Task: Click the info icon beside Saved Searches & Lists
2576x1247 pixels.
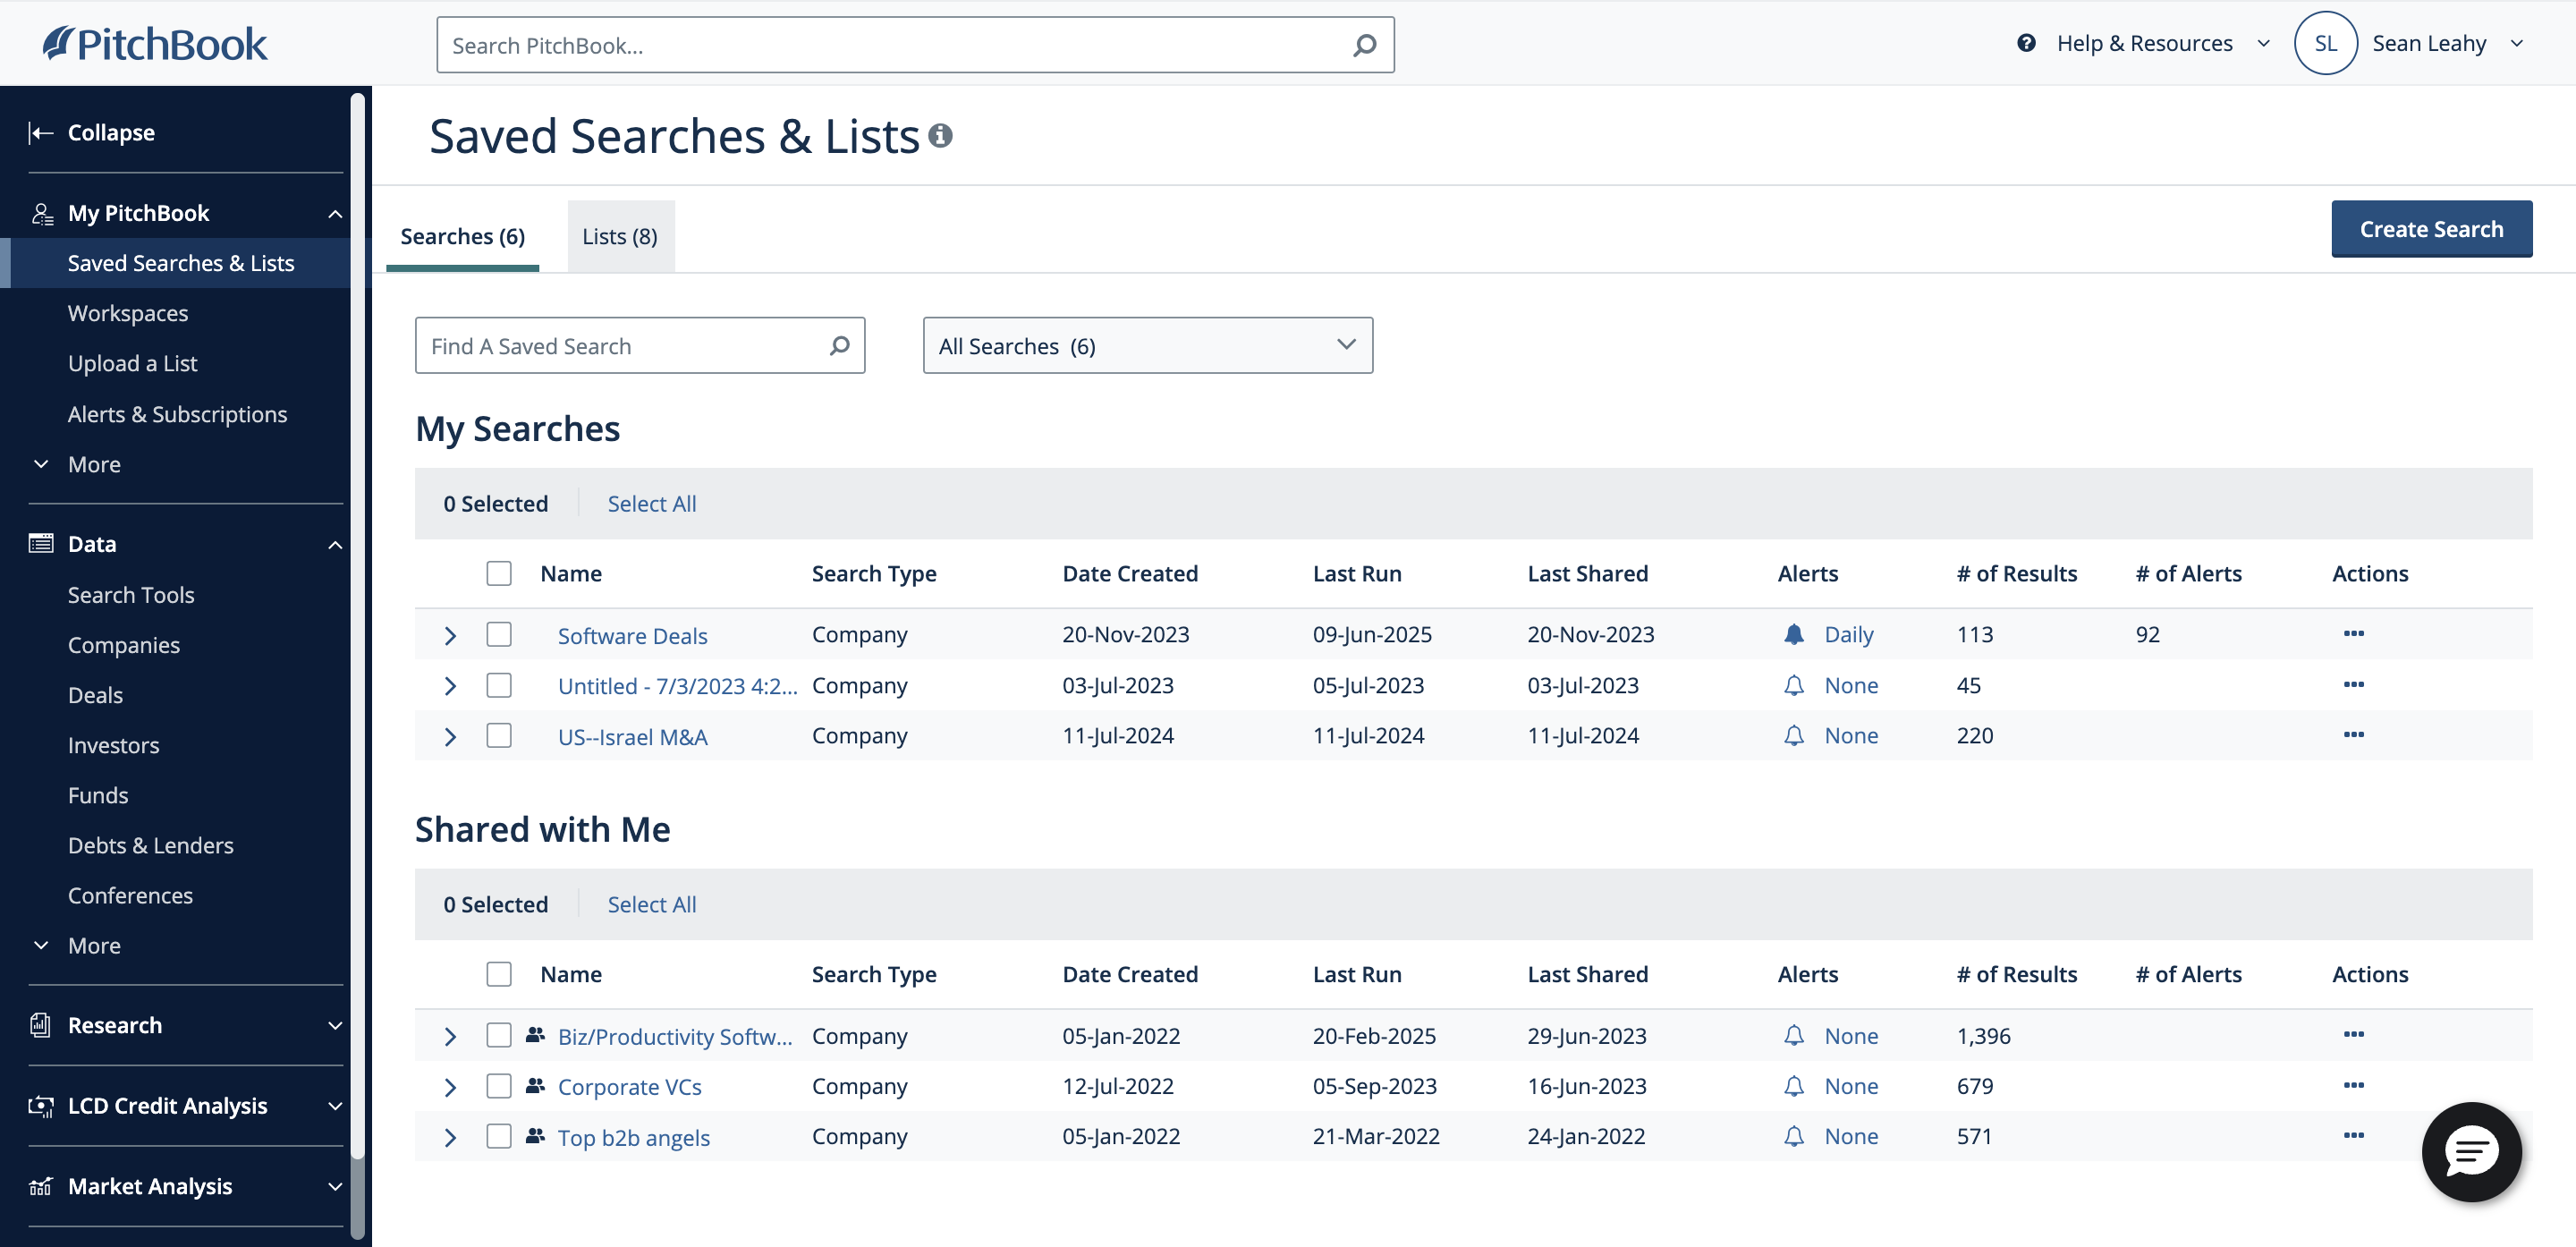Action: [x=941, y=134]
